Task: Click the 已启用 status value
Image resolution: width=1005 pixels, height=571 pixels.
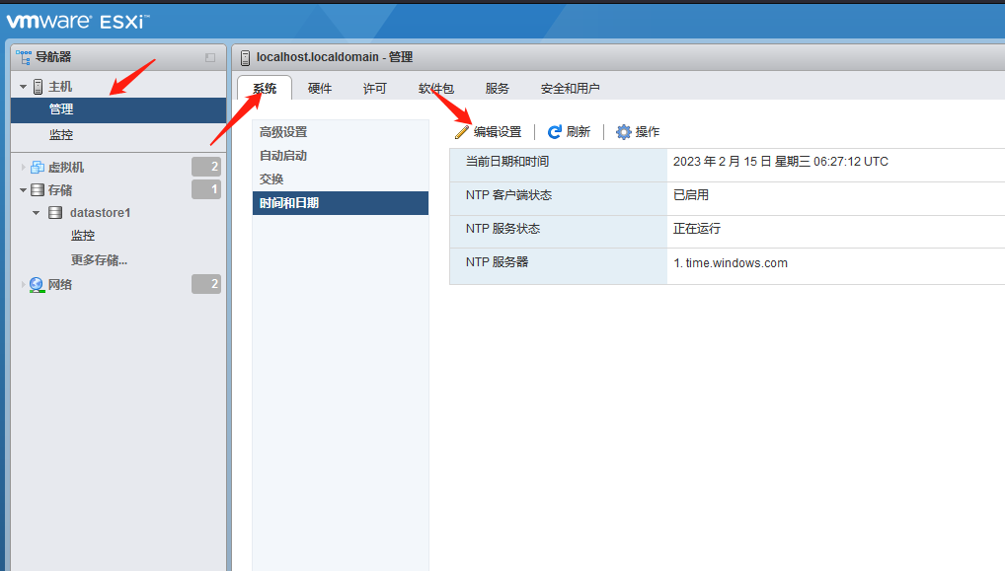Action: click(691, 195)
